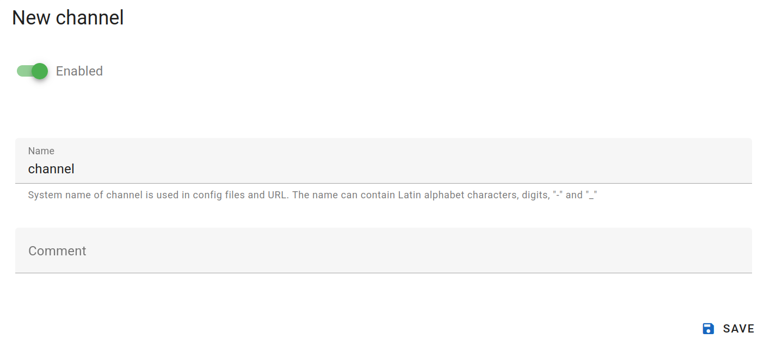Screen dimensions: 764x345
Task: Click the light green toggle track
Action: pyautogui.click(x=23, y=71)
